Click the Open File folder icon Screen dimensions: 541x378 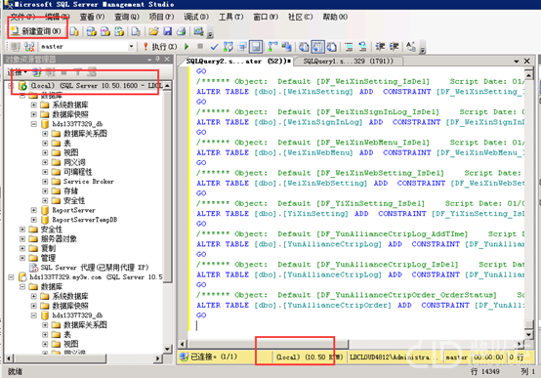click(x=153, y=31)
